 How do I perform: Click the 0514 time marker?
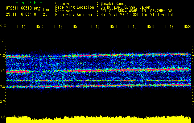[76, 27]
